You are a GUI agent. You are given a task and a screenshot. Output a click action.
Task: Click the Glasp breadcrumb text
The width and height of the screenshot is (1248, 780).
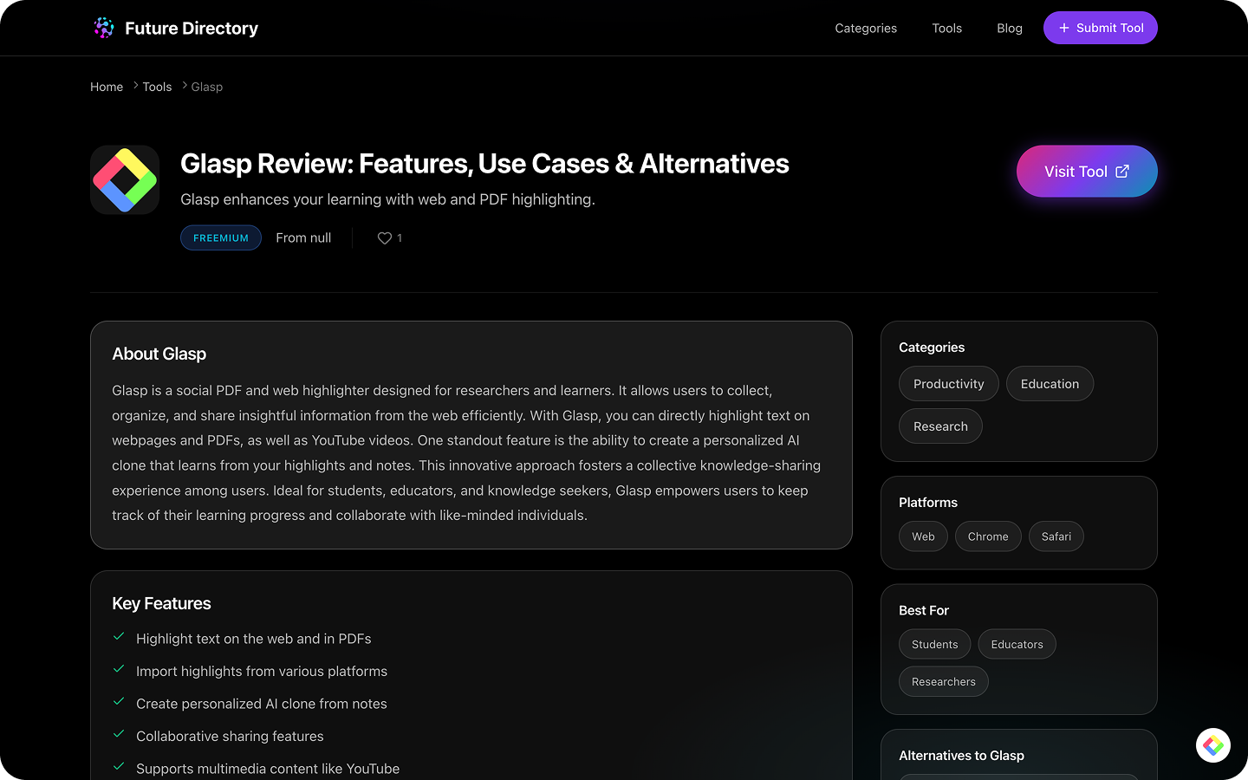tap(207, 87)
